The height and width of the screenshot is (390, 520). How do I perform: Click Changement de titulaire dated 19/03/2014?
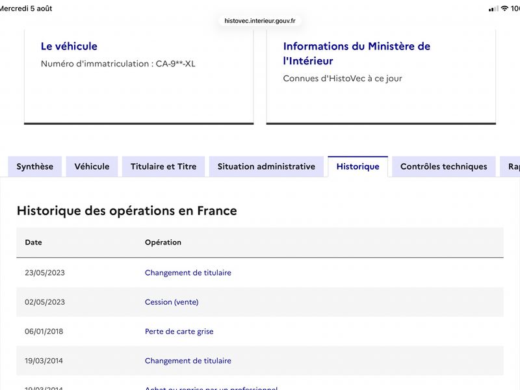pyautogui.click(x=188, y=361)
